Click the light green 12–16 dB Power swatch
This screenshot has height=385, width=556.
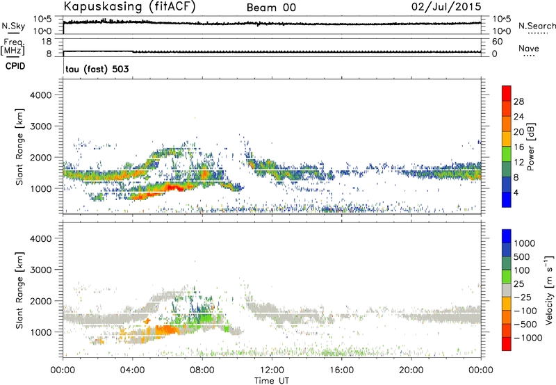507,154
